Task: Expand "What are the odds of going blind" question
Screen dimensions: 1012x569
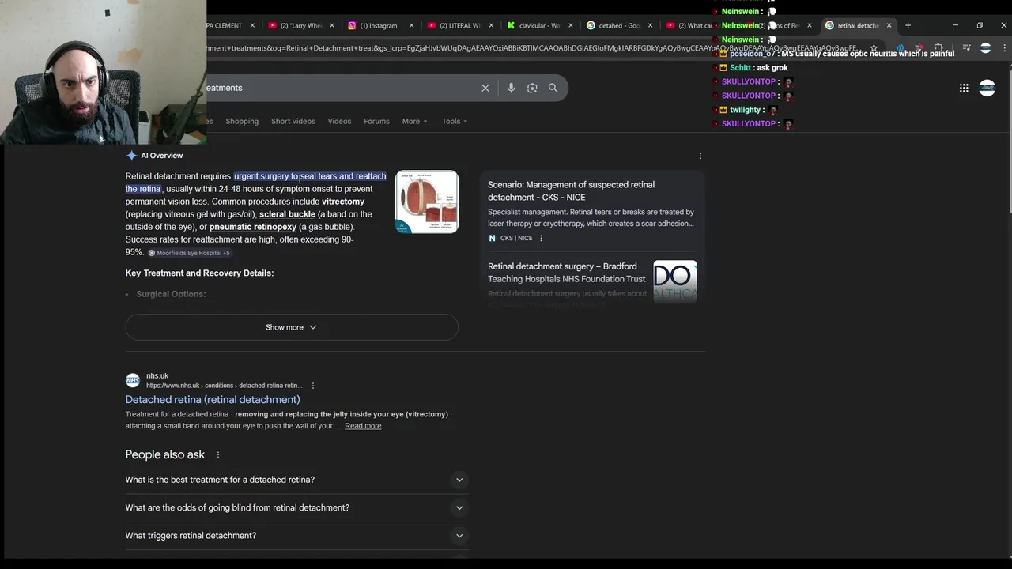Action: point(296,507)
